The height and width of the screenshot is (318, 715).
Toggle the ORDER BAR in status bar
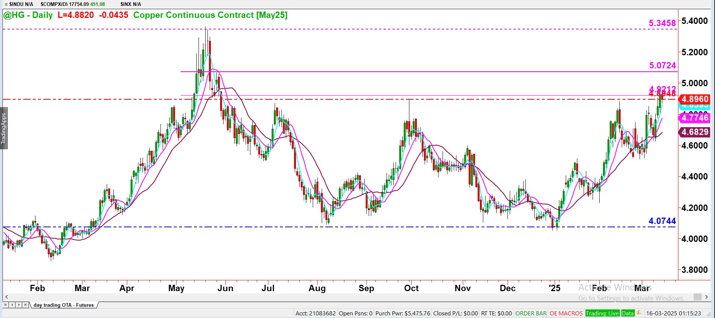tap(531, 314)
